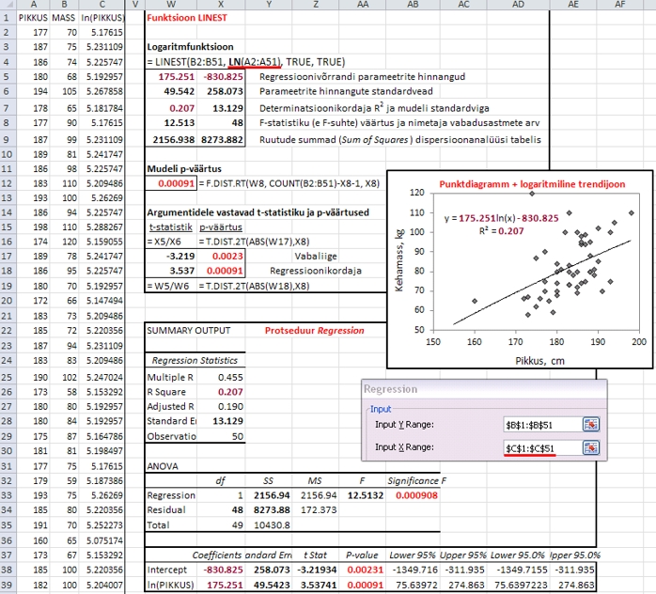Select underlined 't-statistik' header
The image size is (656, 594).
[x=171, y=227]
